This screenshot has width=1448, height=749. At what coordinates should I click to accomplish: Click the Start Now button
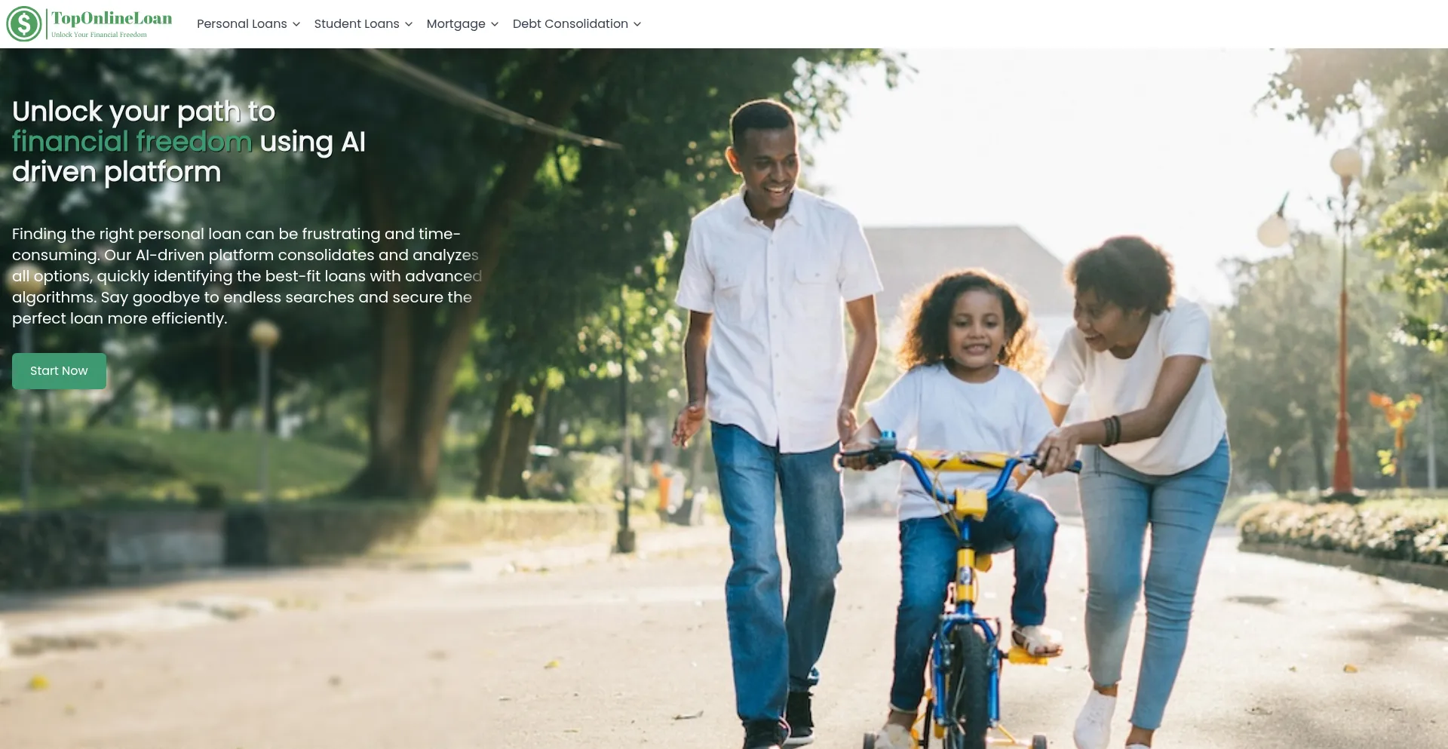(59, 371)
